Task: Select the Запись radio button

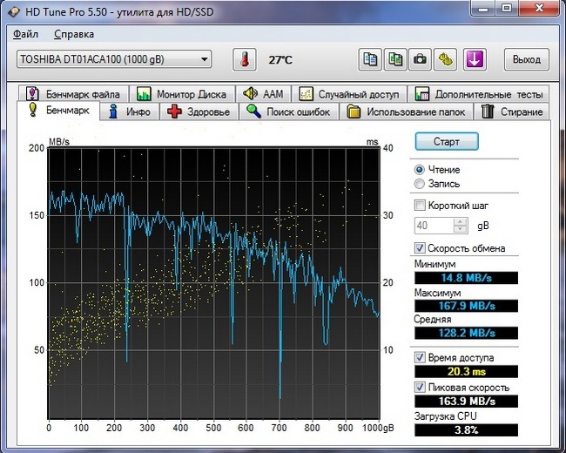Action: tap(421, 184)
